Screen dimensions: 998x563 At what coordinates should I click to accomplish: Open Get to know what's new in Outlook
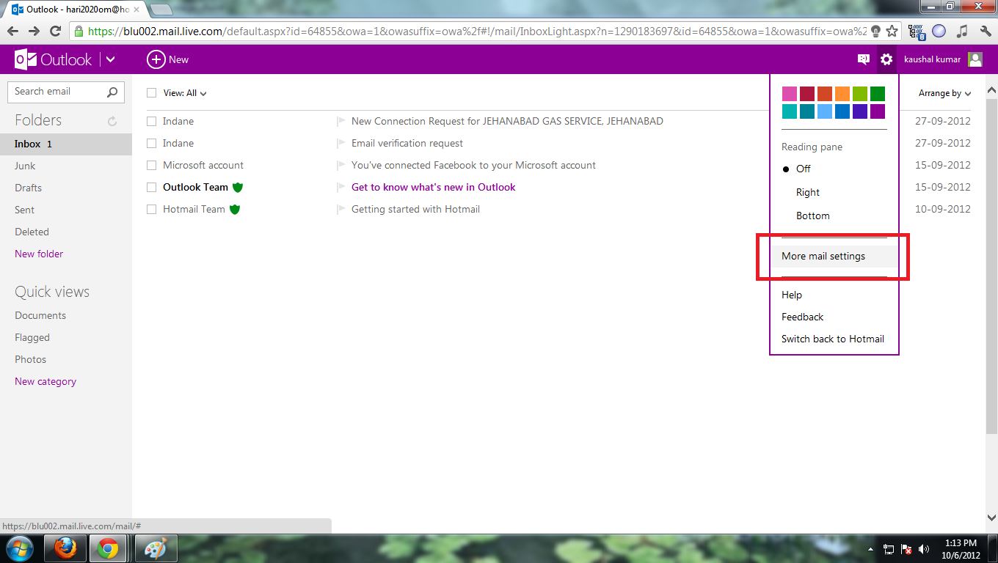(434, 187)
